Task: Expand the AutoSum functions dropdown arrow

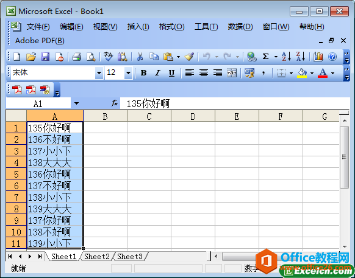Action: [x=276, y=57]
